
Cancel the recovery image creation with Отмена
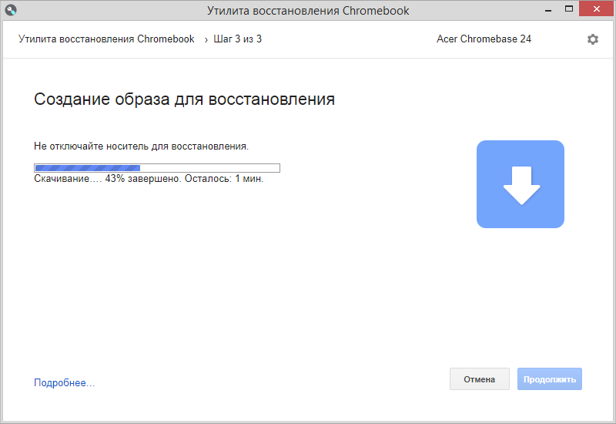tap(479, 379)
